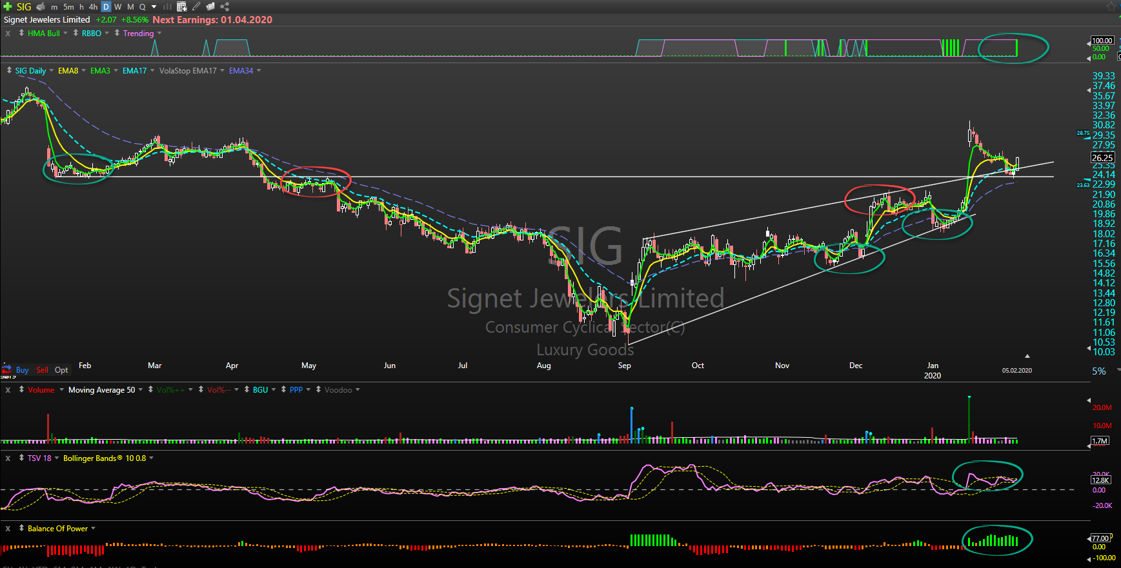Click the share chart icon

(225, 6)
